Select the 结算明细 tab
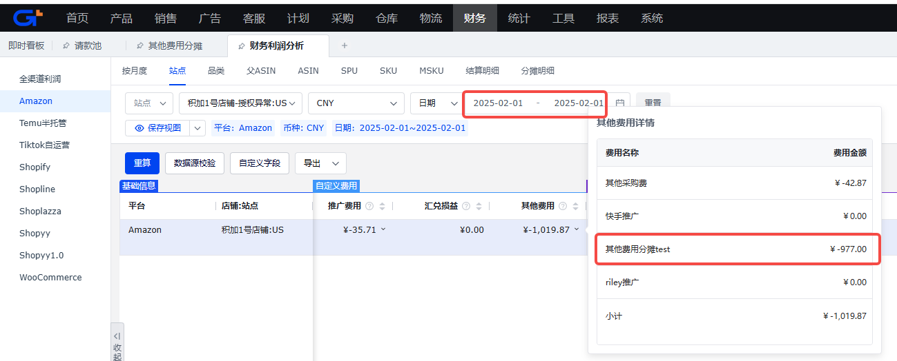Screen dimensions: 897x361 coord(483,70)
